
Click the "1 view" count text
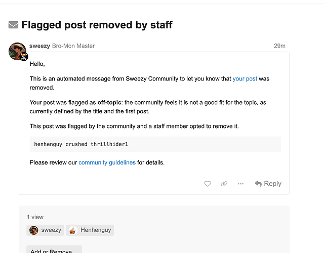[x=35, y=217]
